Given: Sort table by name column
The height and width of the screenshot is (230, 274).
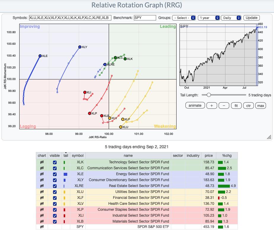Looking at the screenshot, I should pyautogui.click(x=128, y=156).
